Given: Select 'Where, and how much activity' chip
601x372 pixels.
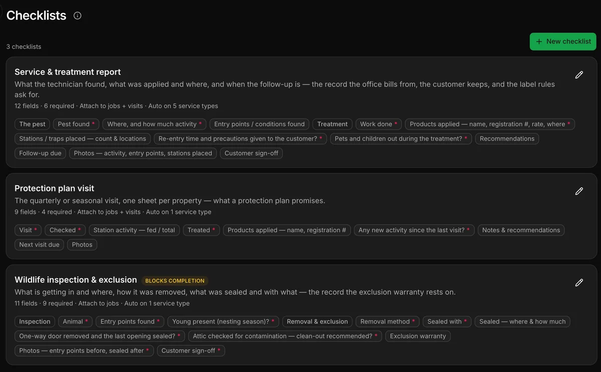Looking at the screenshot, I should (x=155, y=124).
